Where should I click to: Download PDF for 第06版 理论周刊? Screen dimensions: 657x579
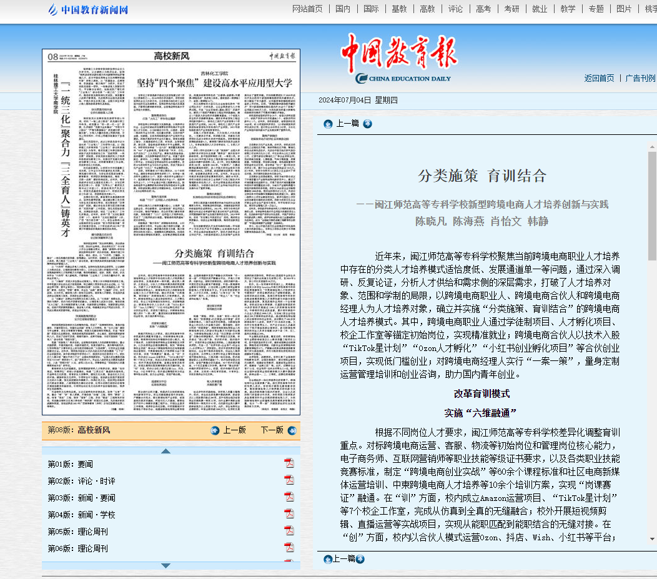click(x=289, y=547)
